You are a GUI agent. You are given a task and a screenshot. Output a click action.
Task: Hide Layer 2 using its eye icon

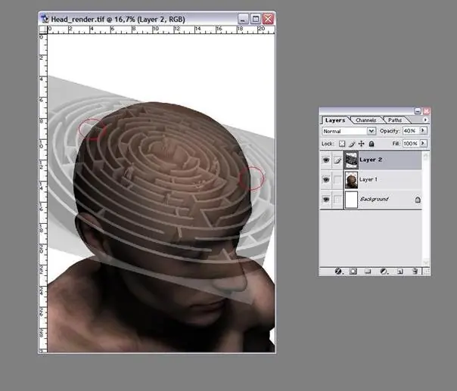tap(326, 160)
